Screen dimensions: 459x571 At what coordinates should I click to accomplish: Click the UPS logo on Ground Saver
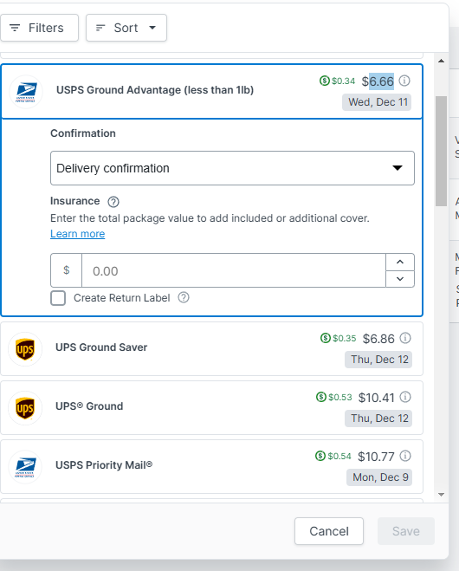tap(25, 349)
